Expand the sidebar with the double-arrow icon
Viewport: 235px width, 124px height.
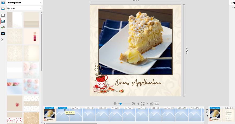(x=3, y=40)
